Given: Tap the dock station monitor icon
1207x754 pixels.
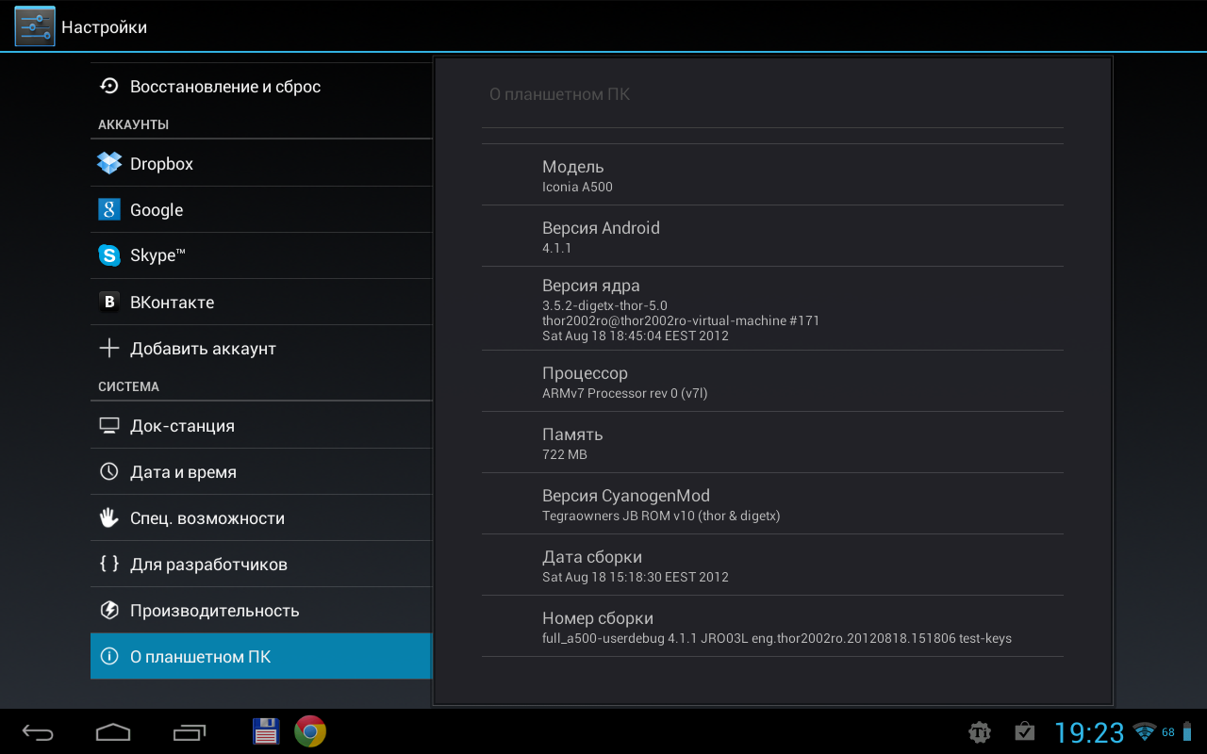Looking at the screenshot, I should point(109,425).
